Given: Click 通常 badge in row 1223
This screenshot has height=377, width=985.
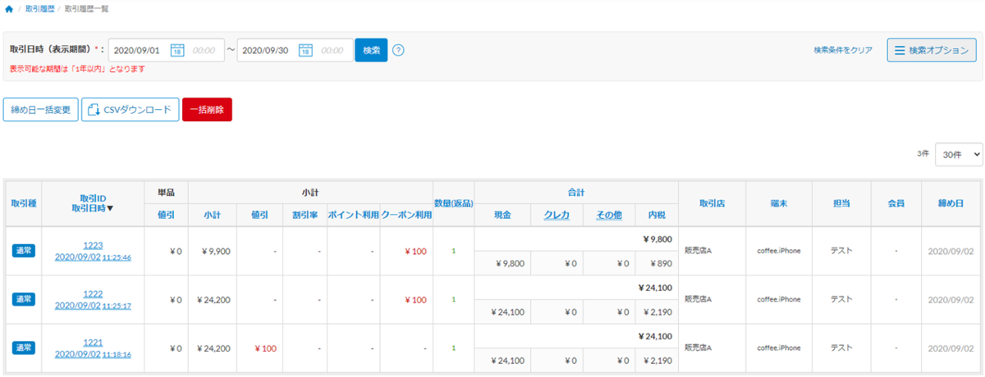Looking at the screenshot, I should pos(23,251).
